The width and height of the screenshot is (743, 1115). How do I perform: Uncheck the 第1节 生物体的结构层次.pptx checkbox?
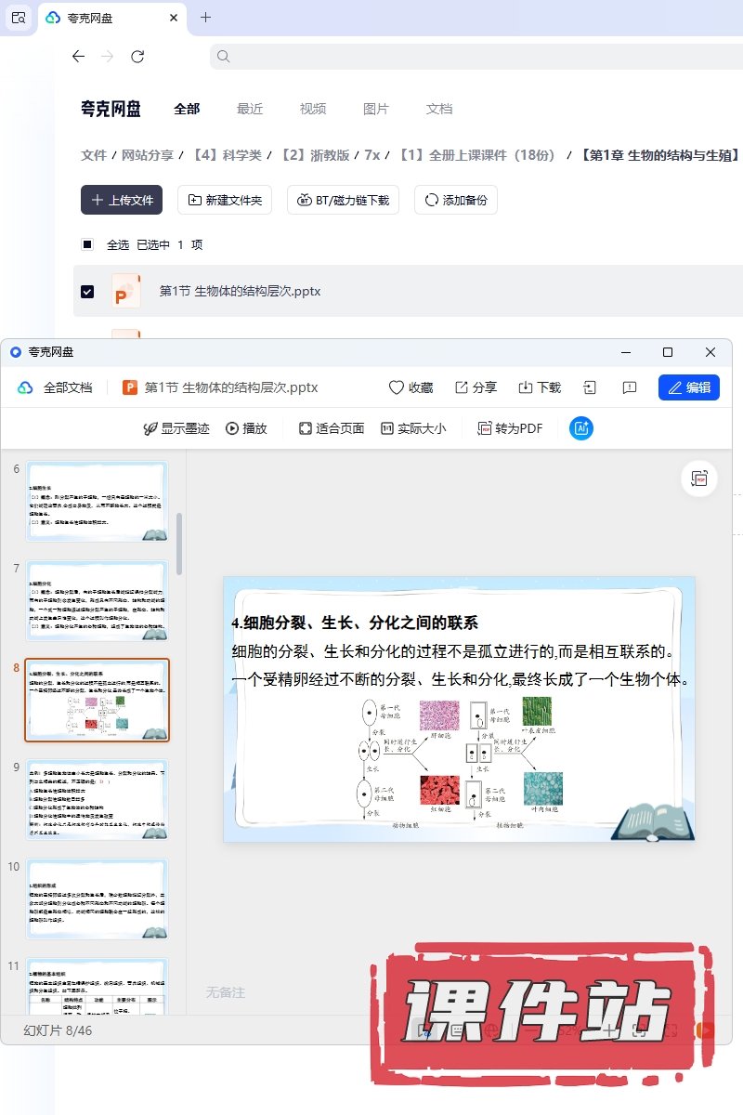(87, 292)
